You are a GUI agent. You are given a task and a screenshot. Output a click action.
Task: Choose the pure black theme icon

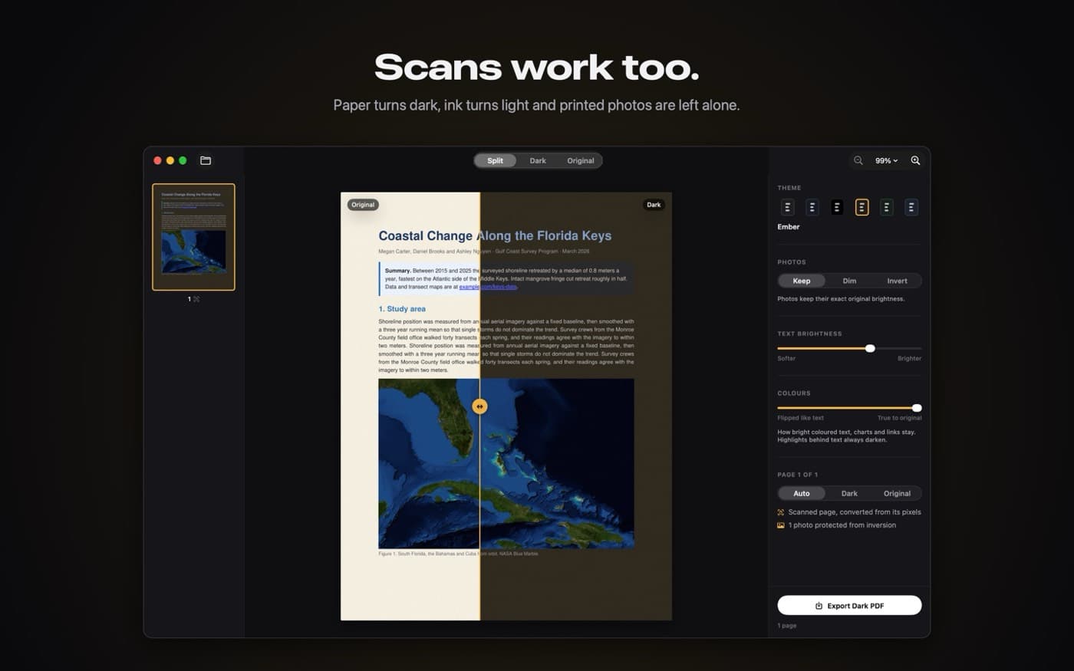coord(837,207)
